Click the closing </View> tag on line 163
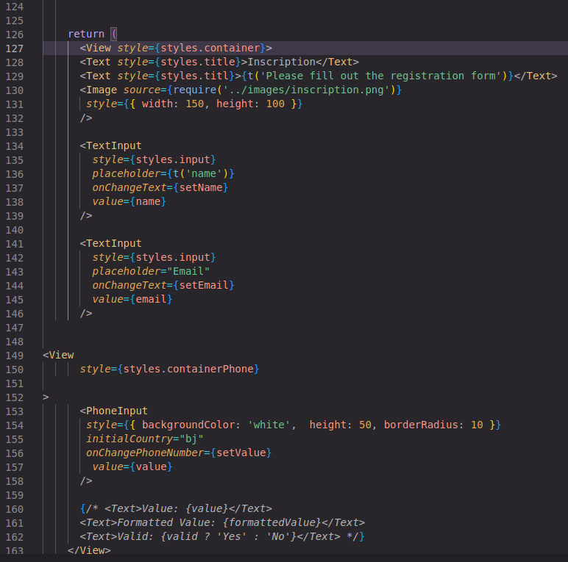Image resolution: width=568 pixels, height=562 pixels. coord(89,550)
